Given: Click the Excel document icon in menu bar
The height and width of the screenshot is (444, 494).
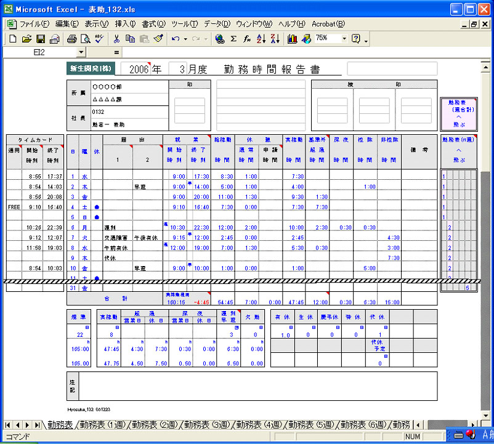Looking at the screenshot, I should [x=12, y=24].
